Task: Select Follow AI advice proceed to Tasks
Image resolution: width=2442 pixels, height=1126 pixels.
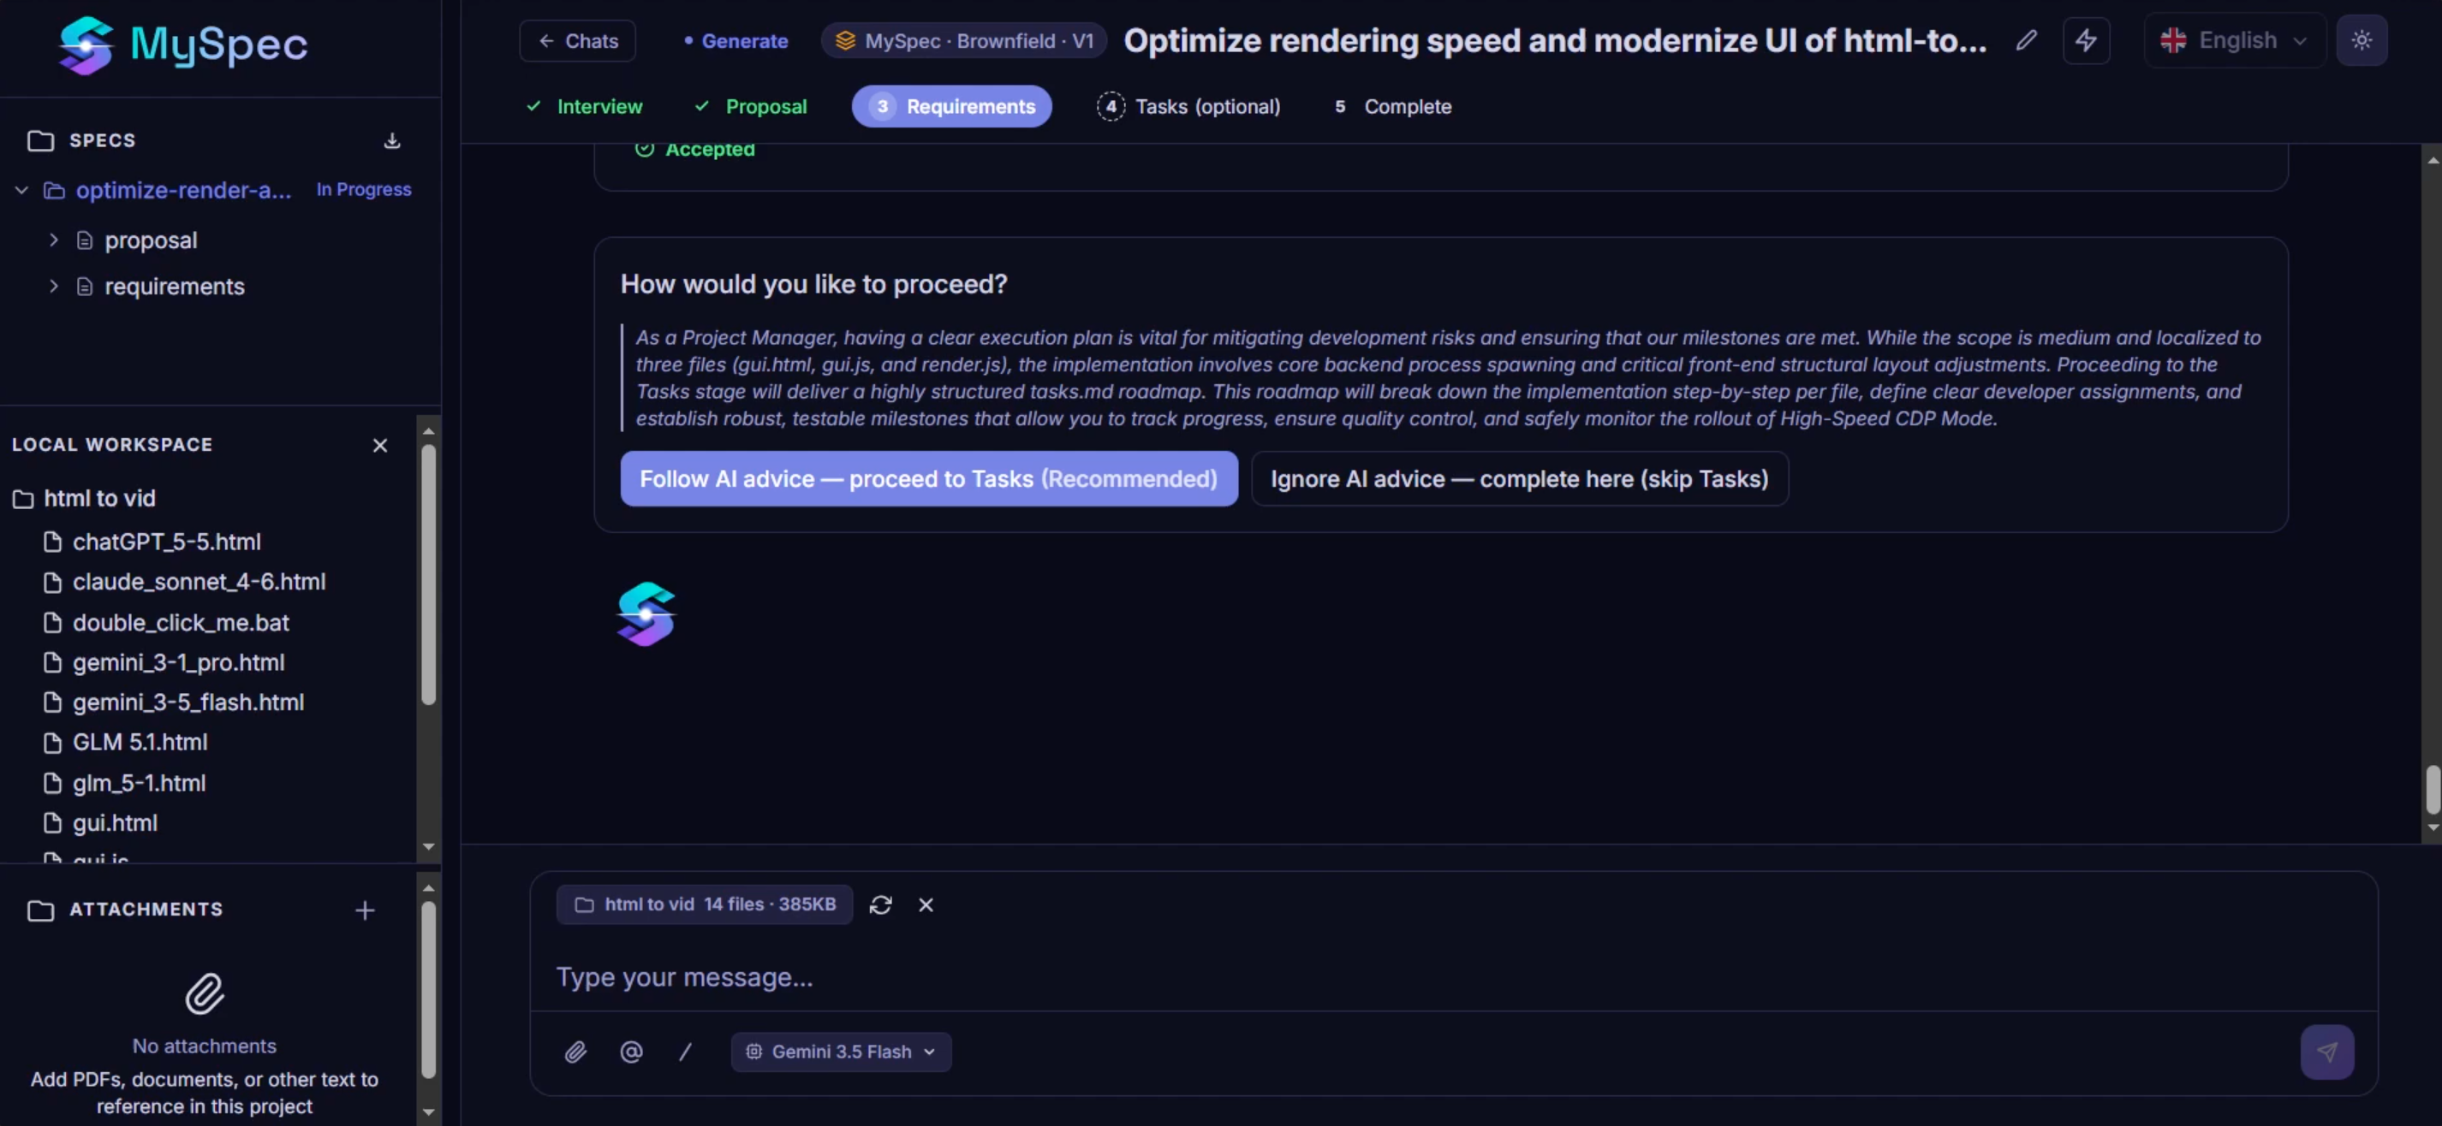Action: (x=928, y=478)
